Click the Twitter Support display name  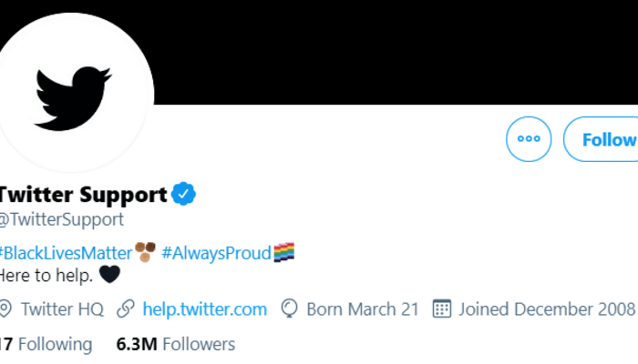(x=83, y=194)
